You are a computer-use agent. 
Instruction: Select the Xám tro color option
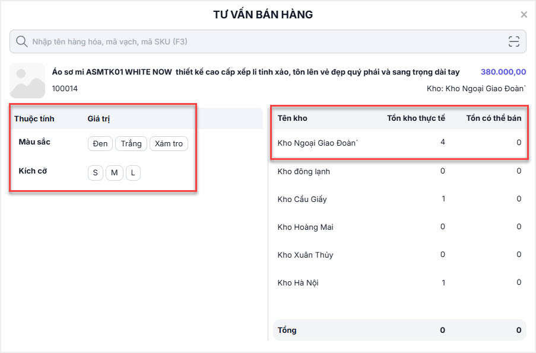pyautogui.click(x=169, y=144)
